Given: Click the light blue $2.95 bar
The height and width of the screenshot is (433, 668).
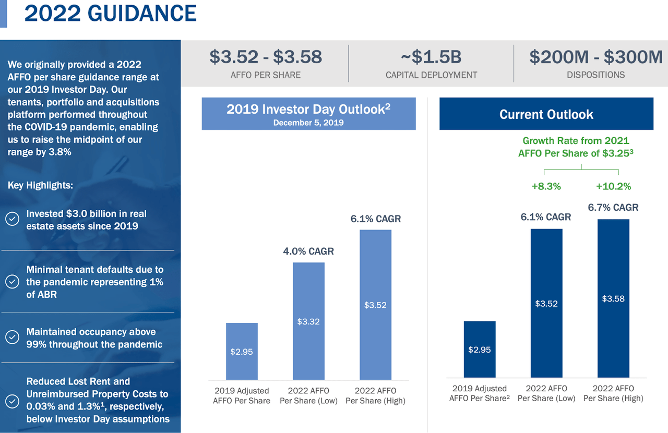Looking at the screenshot, I should tap(242, 351).
